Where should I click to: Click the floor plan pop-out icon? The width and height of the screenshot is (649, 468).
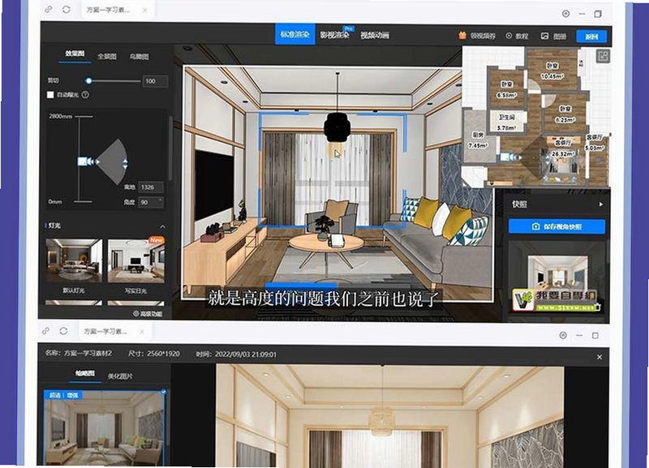click(603, 56)
